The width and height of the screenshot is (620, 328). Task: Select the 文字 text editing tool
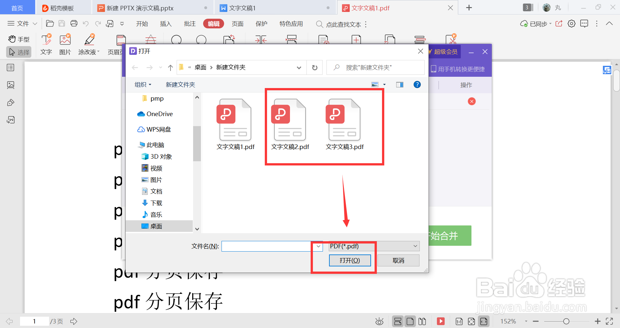(x=46, y=45)
